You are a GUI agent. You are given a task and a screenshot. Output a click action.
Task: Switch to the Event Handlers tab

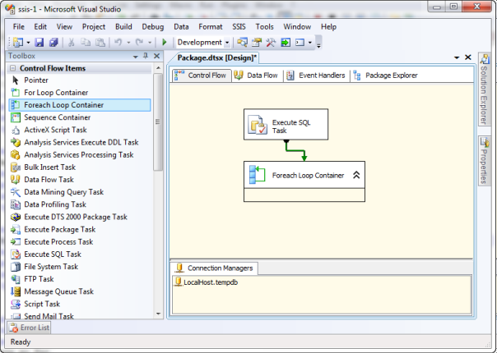pos(316,76)
